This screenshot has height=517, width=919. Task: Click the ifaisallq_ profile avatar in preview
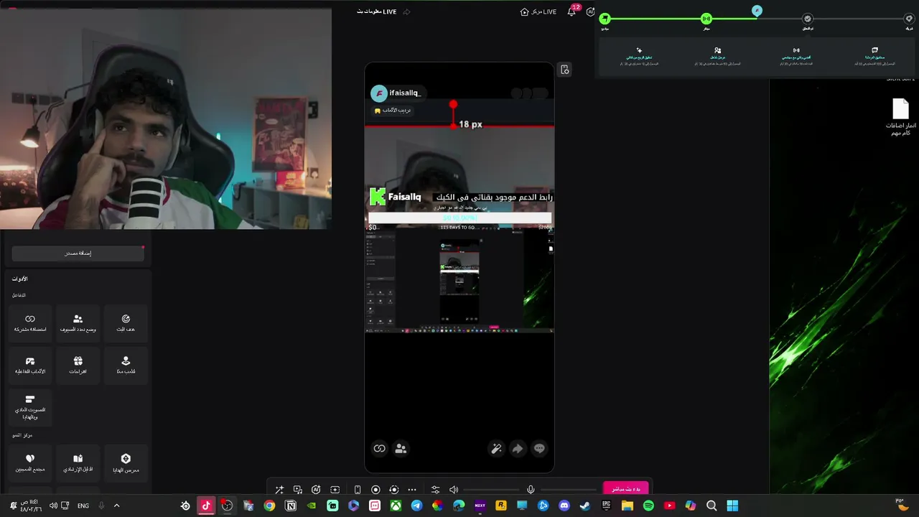[378, 93]
